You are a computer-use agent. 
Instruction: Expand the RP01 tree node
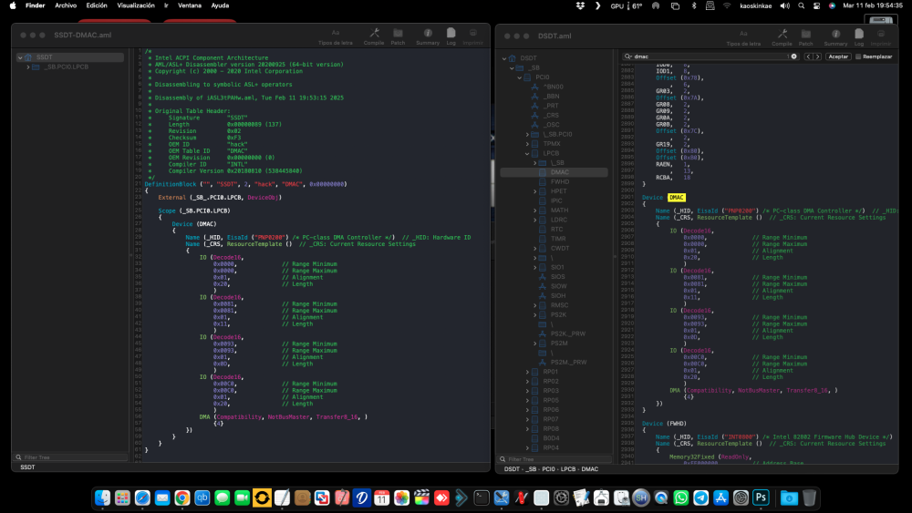527,372
